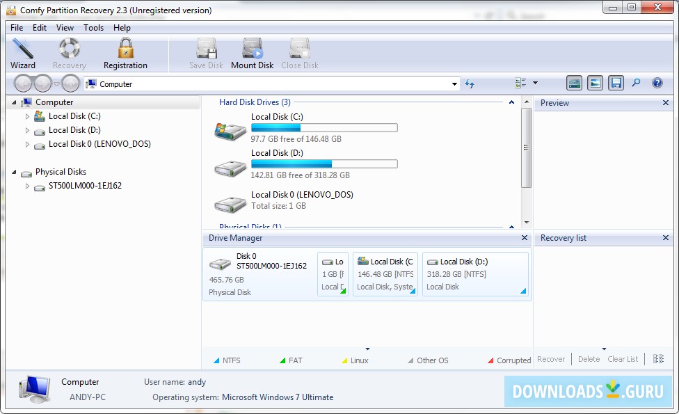Select the Disk 0 physical disk in Drive Manager
The height and width of the screenshot is (414, 679).
coord(259,274)
